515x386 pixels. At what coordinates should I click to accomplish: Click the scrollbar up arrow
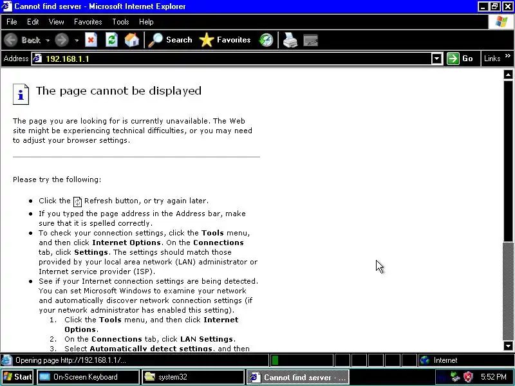508,75
